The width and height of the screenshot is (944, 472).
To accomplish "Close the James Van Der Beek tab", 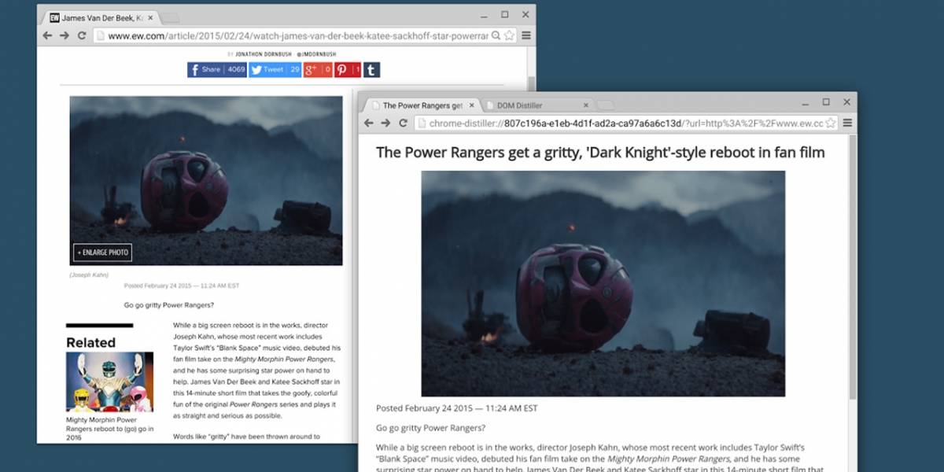I will click(x=149, y=17).
